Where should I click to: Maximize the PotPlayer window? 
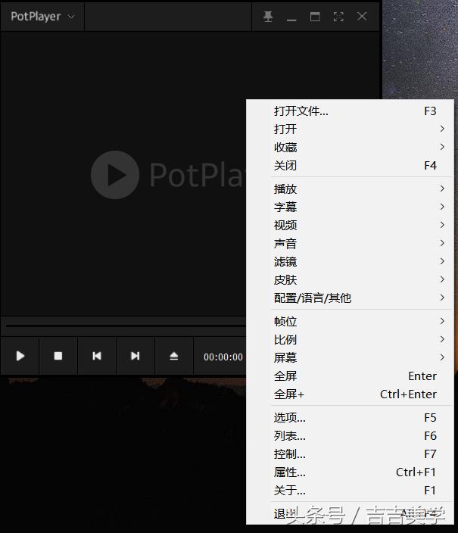[x=315, y=17]
